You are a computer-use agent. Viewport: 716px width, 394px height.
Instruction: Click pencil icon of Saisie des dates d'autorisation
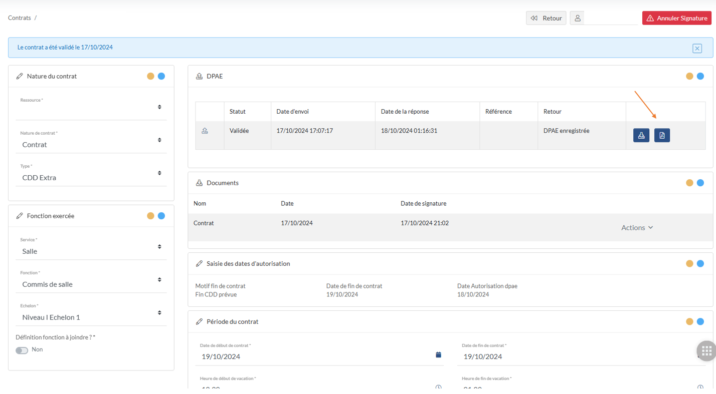[199, 263]
